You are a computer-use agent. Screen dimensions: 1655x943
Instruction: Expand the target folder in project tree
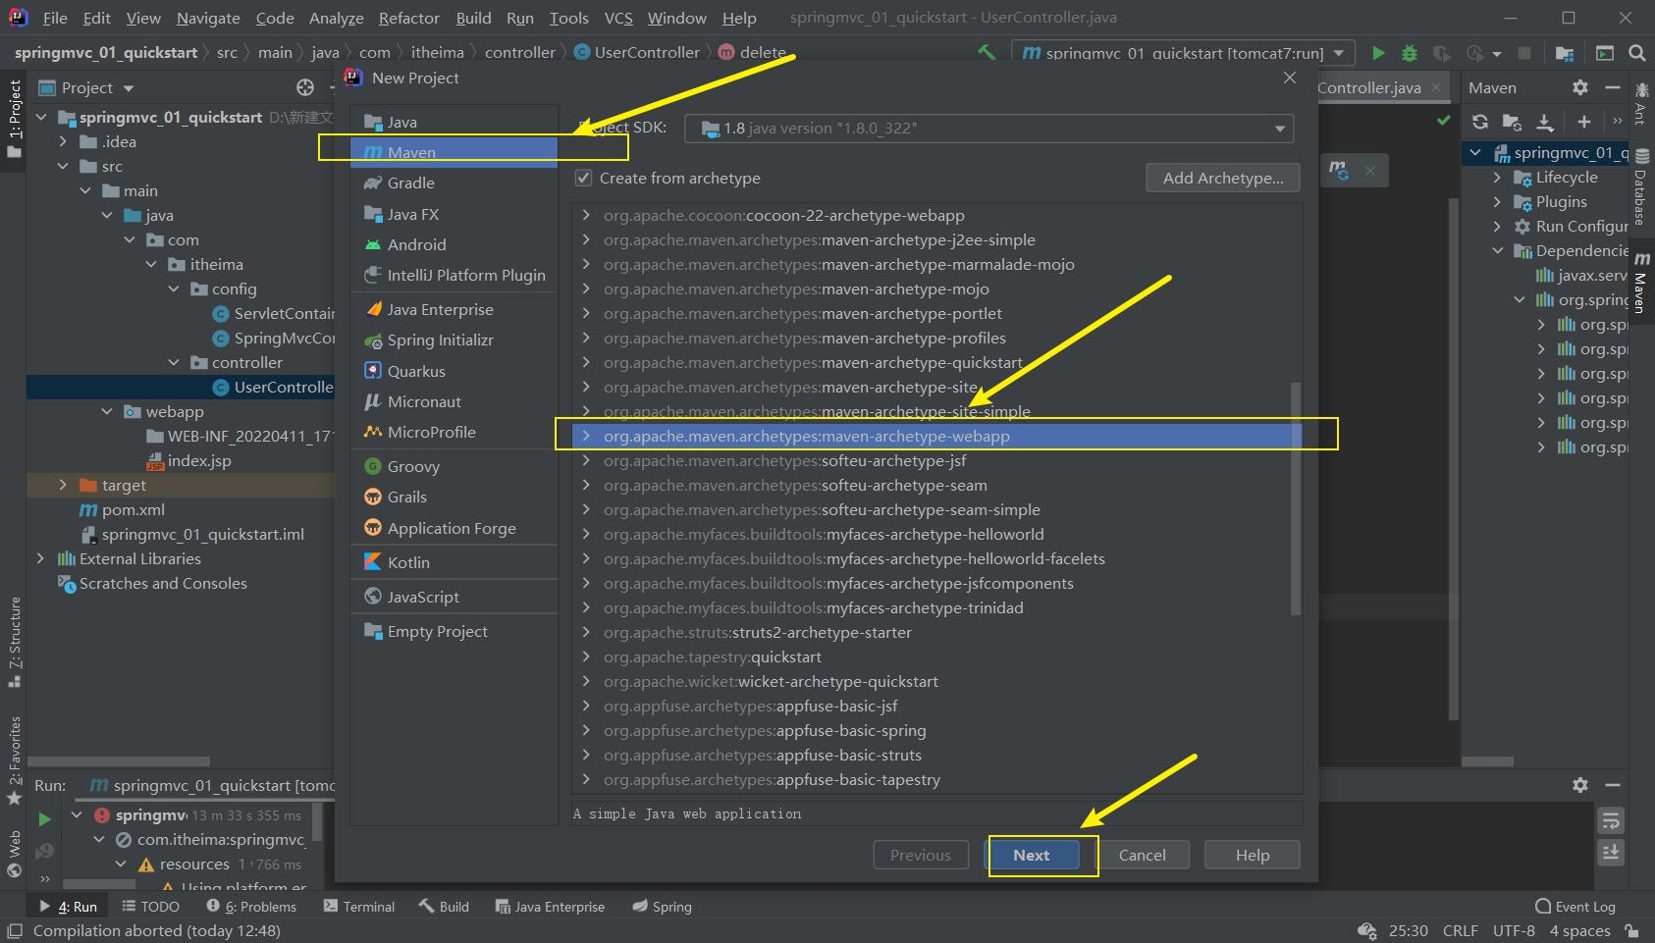pyautogui.click(x=63, y=485)
